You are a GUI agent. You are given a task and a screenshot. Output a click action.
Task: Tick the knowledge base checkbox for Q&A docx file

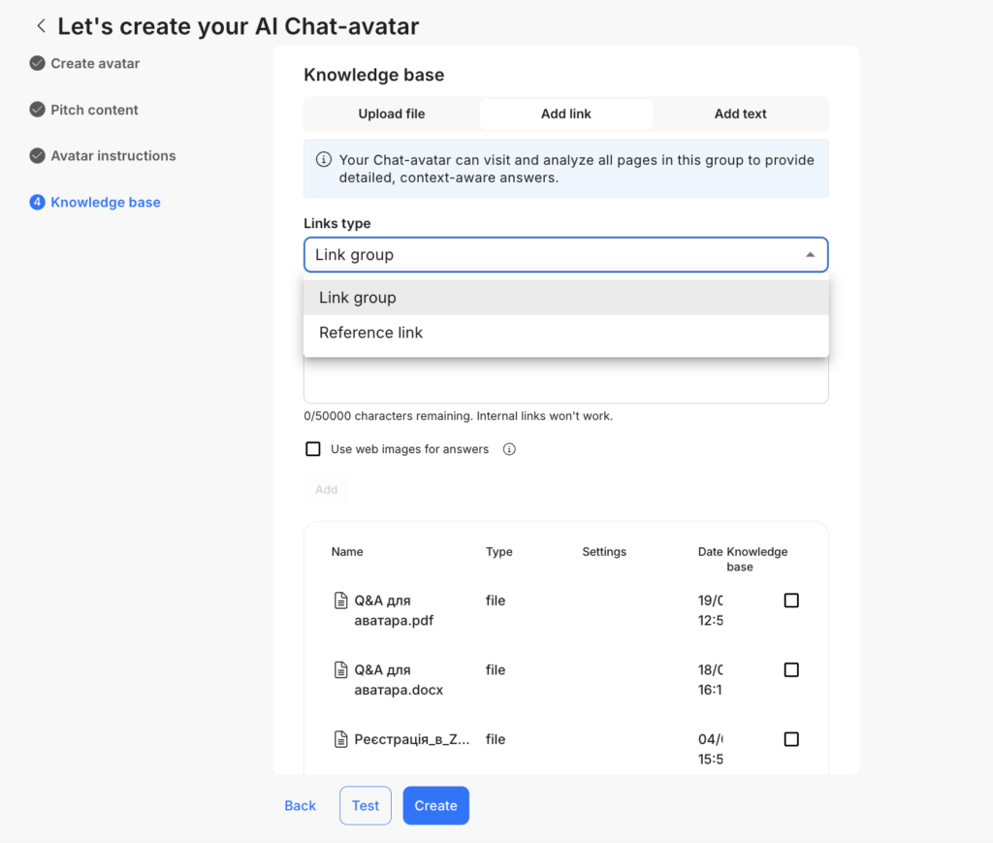tap(791, 670)
